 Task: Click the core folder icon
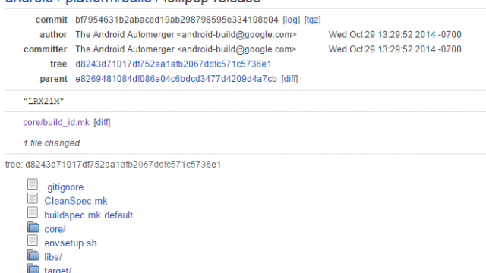pos(33,227)
